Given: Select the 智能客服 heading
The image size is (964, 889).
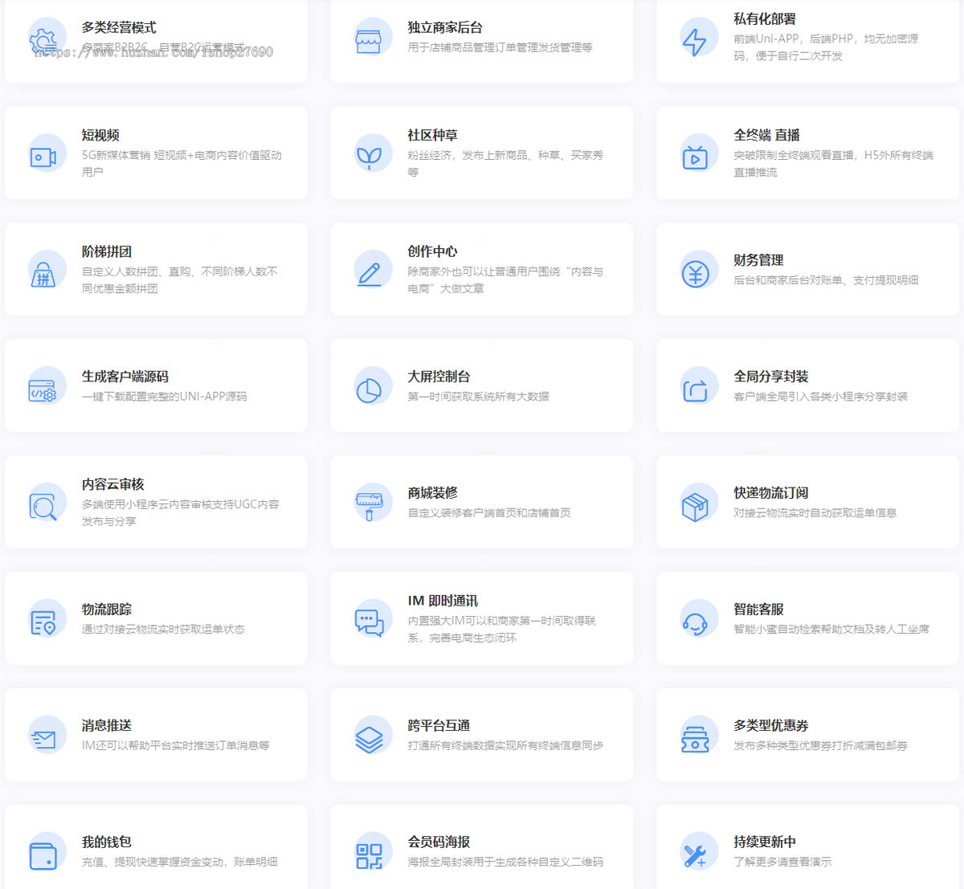Looking at the screenshot, I should [x=758, y=610].
